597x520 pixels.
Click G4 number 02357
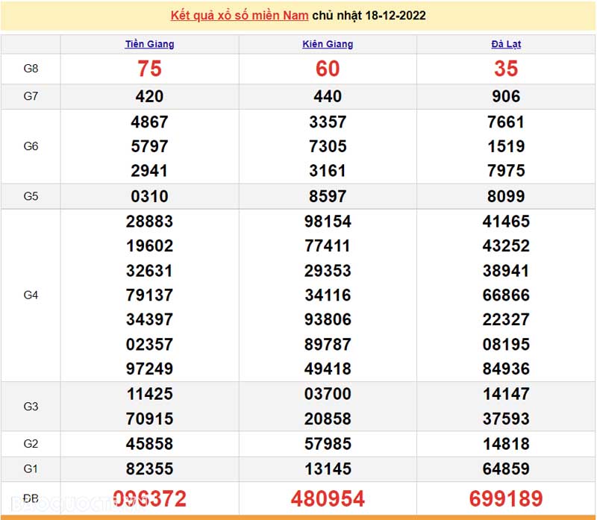150,345
